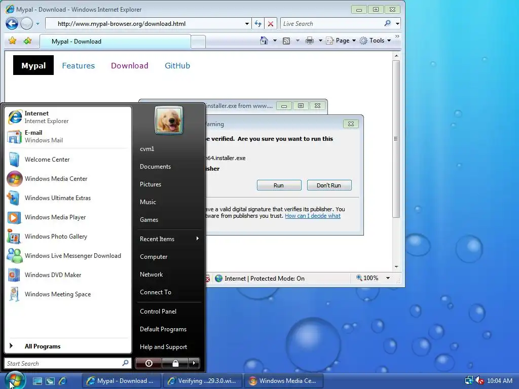Open a new blank tab

(x=198, y=42)
